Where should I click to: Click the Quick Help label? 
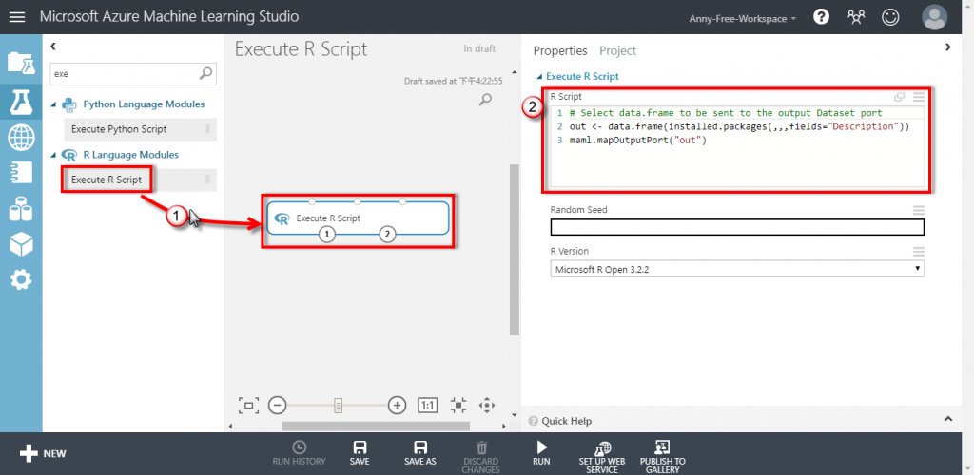[567, 421]
